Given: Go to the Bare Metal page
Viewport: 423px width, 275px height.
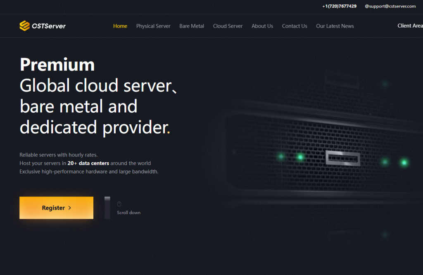Looking at the screenshot, I should [x=192, y=26].
